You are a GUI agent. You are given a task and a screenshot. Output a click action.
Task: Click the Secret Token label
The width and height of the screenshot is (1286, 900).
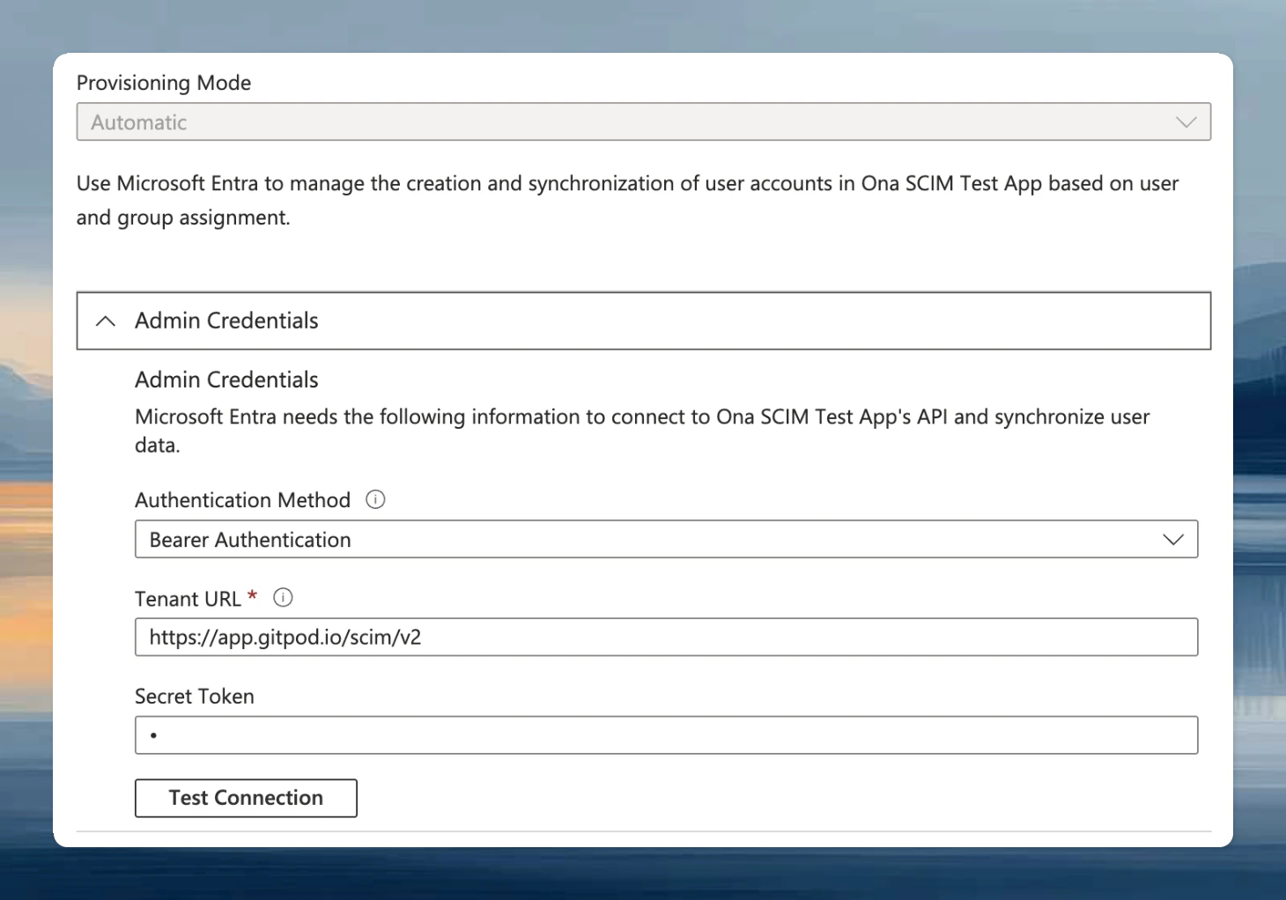coord(194,696)
